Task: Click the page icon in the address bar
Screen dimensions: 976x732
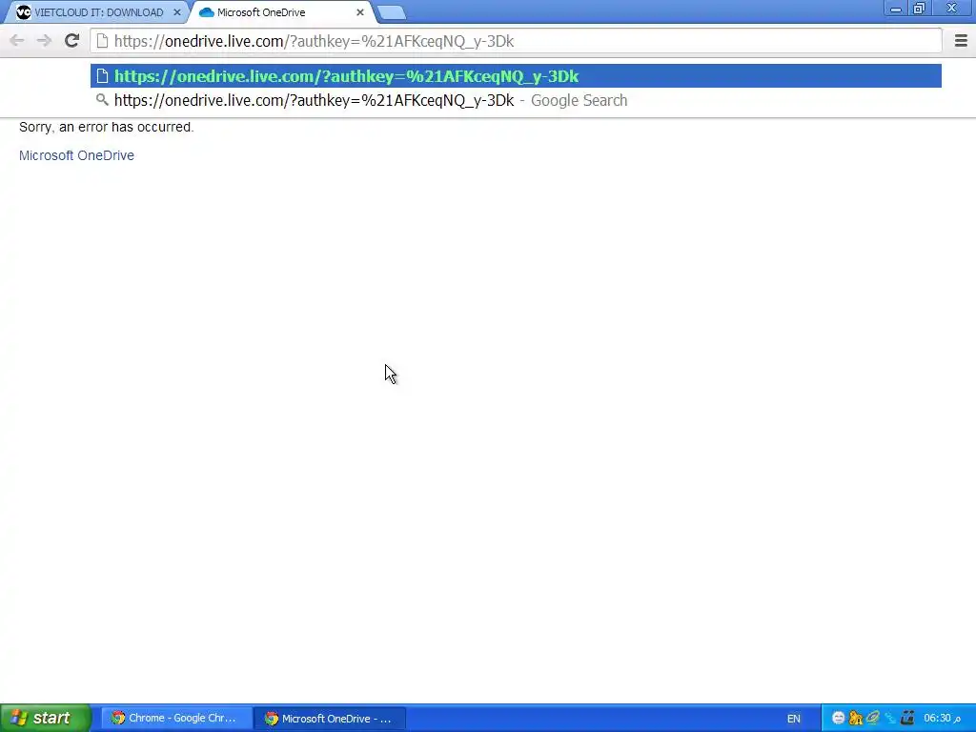Action: click(102, 41)
